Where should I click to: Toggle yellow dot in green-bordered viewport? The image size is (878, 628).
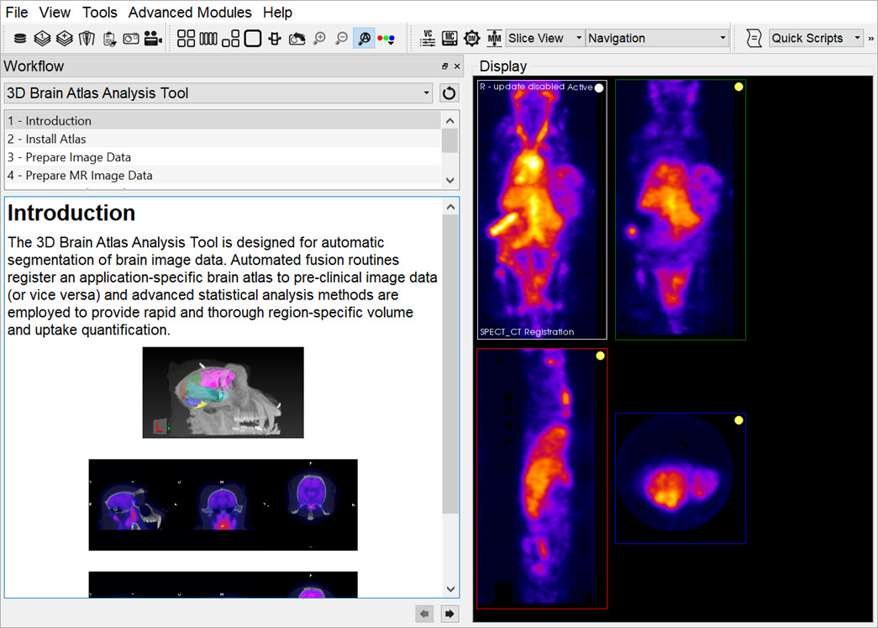coord(738,87)
